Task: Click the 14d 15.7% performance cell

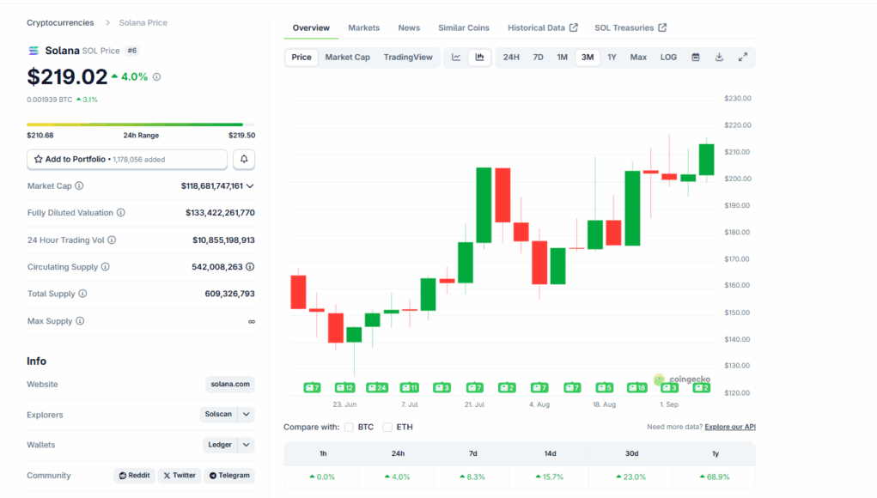Action: 551,477
